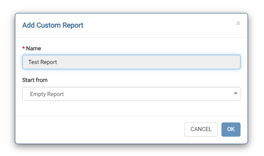This screenshot has height=156, width=264.
Task: Click the Start from label
Action: [35, 80]
